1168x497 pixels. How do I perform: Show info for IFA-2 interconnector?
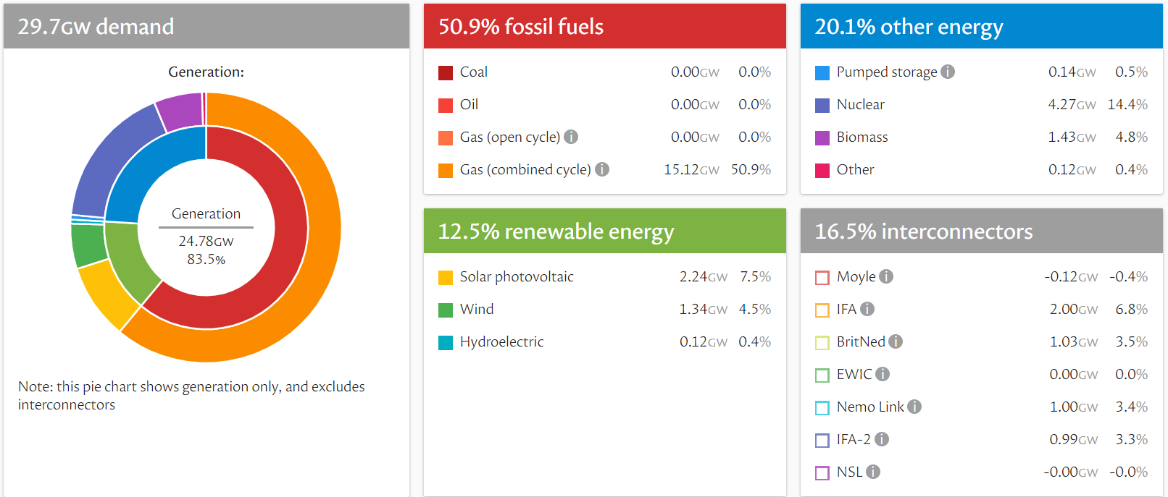tap(882, 439)
